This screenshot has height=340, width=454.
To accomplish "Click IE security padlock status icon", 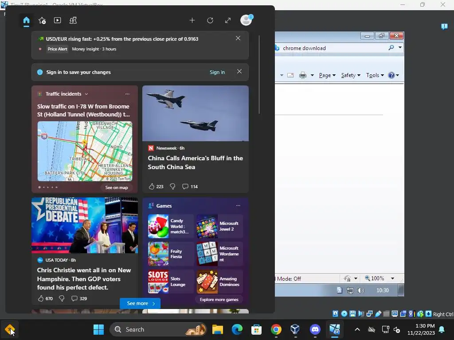I will pos(347,278).
